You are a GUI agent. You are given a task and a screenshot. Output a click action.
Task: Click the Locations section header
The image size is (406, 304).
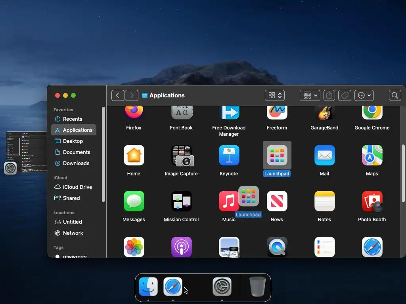(x=64, y=213)
